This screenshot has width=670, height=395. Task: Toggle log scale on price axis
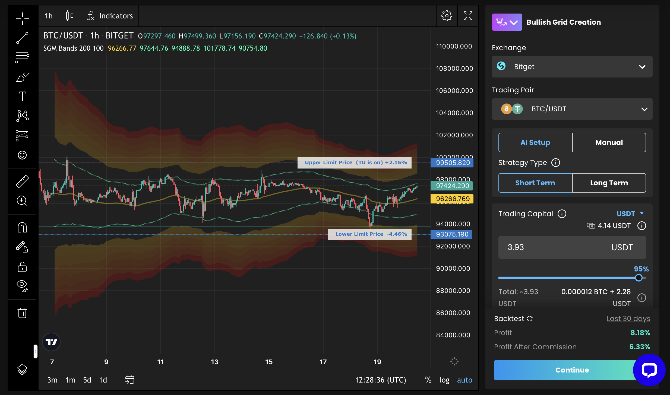pyautogui.click(x=444, y=380)
